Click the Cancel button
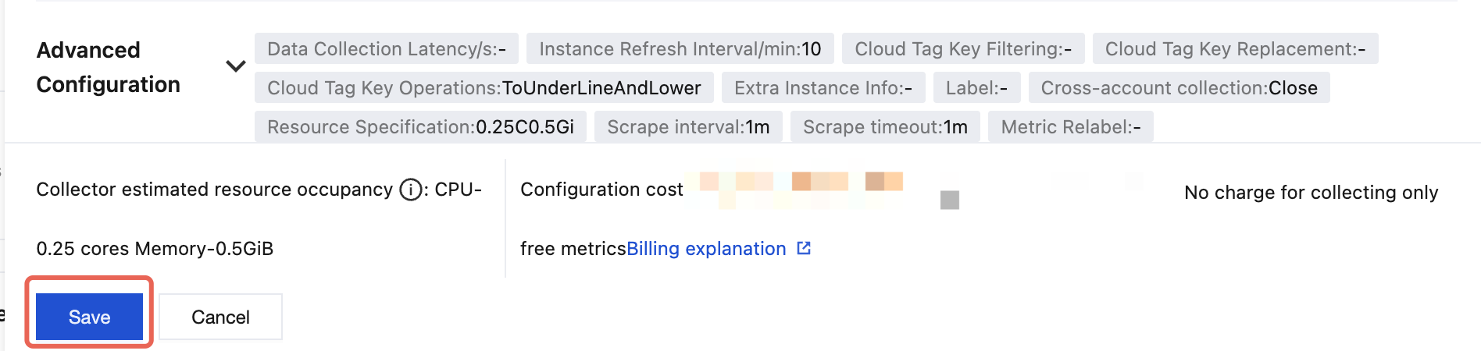Image resolution: width=1481 pixels, height=351 pixels. [220, 317]
